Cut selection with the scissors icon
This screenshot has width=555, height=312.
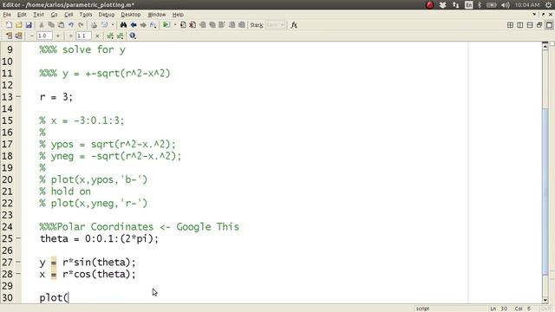coord(42,25)
